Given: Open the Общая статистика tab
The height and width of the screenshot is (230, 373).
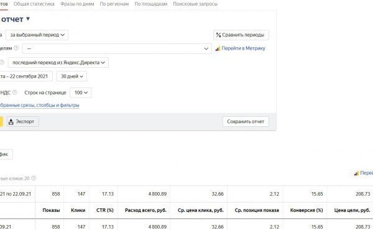Looking at the screenshot, I should coord(34,4).
